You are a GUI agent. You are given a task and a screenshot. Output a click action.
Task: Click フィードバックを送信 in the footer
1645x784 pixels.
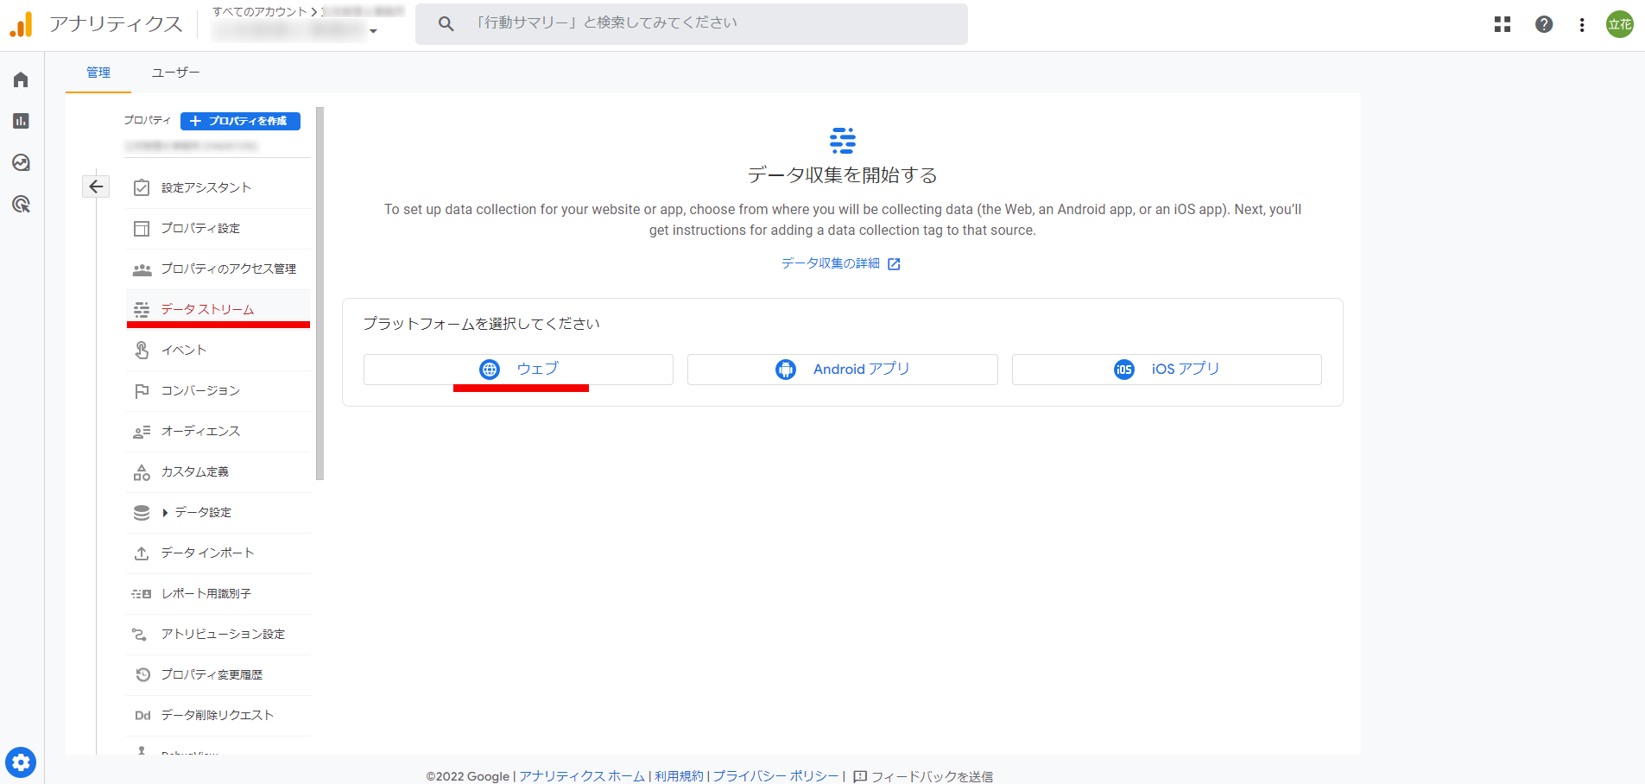[932, 776]
